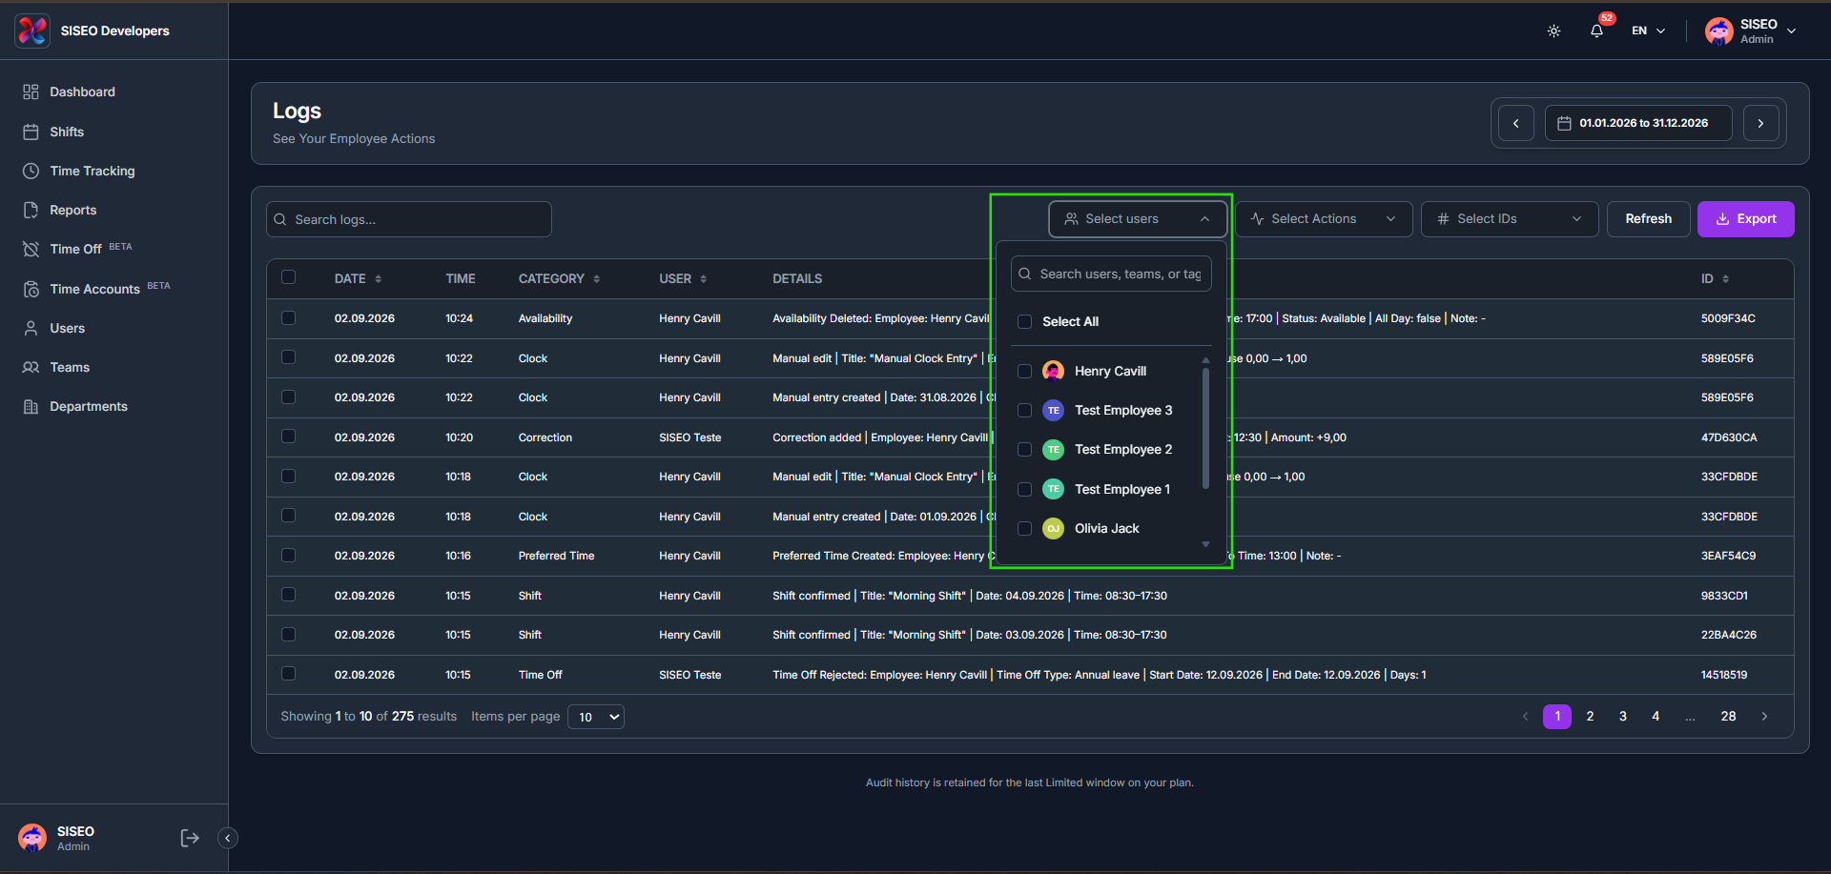Go to next date range arrow

click(x=1760, y=123)
